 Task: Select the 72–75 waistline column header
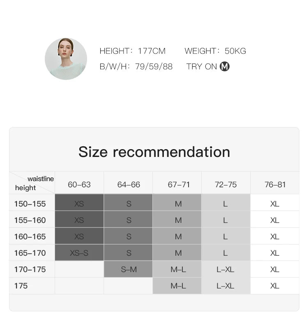(226, 185)
